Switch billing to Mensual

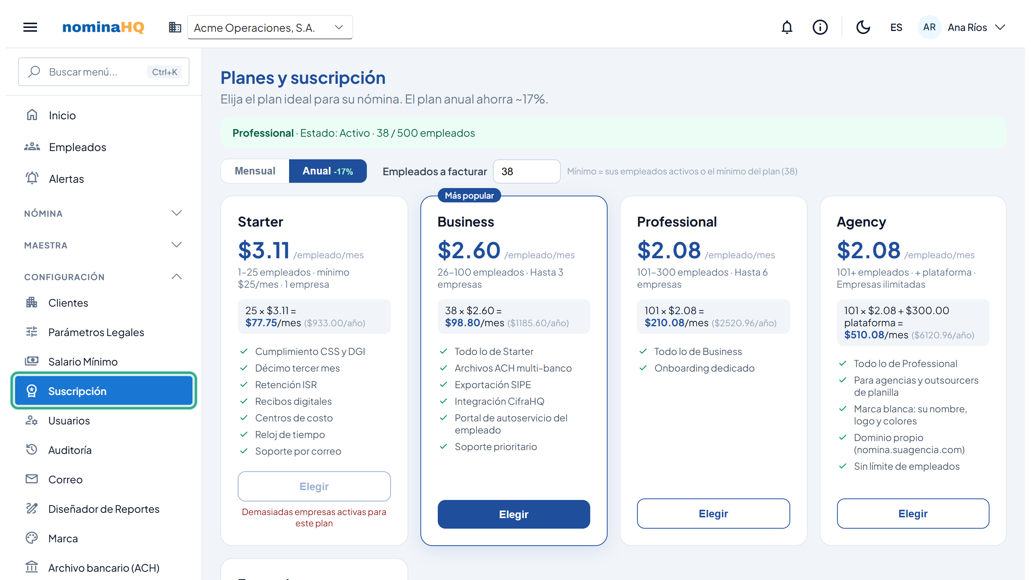(255, 171)
